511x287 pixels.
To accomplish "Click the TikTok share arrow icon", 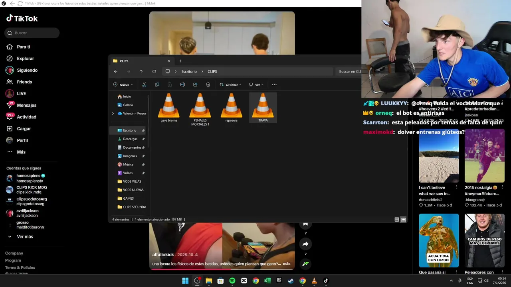I will click(305, 244).
